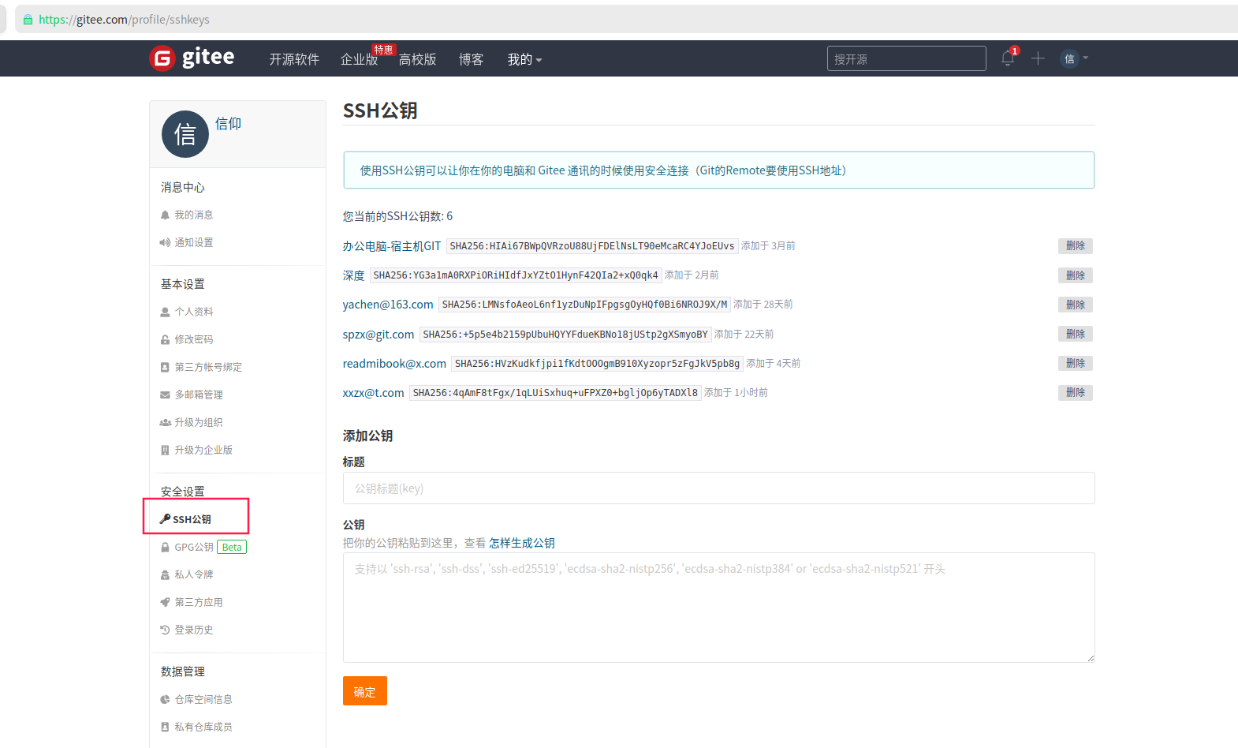Expand the 我的 dropdown menu
Screen dimensions: 1238x748
tap(524, 59)
